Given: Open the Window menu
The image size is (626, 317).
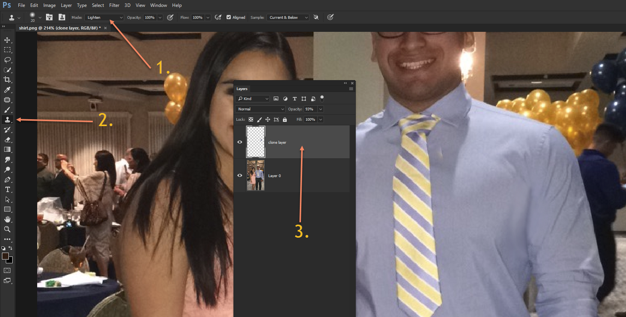Looking at the screenshot, I should click(x=159, y=5).
